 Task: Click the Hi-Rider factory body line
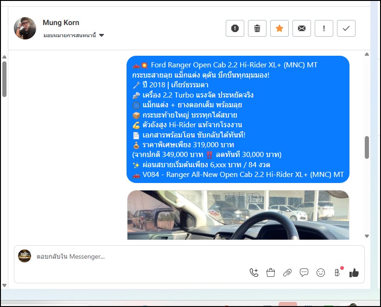pyautogui.click(x=187, y=125)
